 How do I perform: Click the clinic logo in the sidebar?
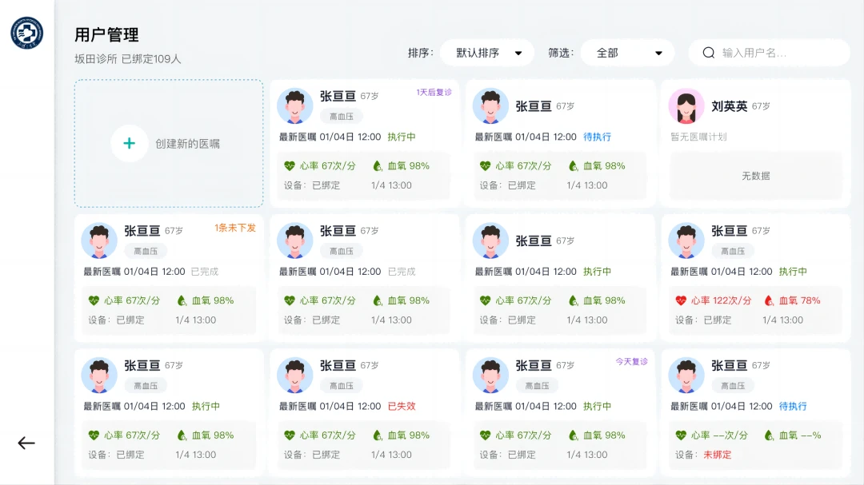click(27, 33)
